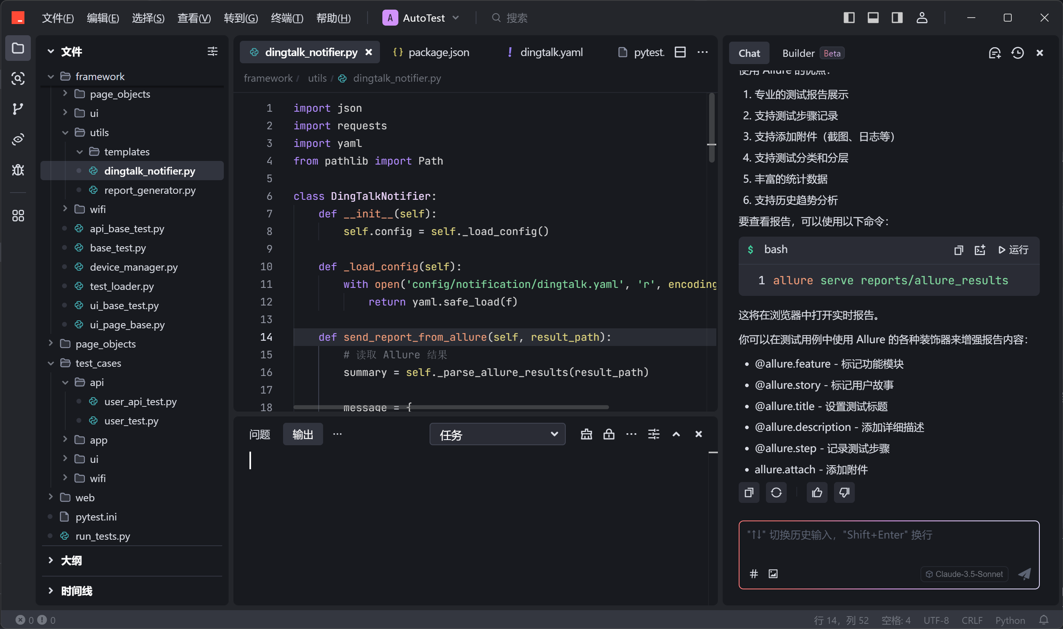Toggle the right sidebar layout

(897, 18)
